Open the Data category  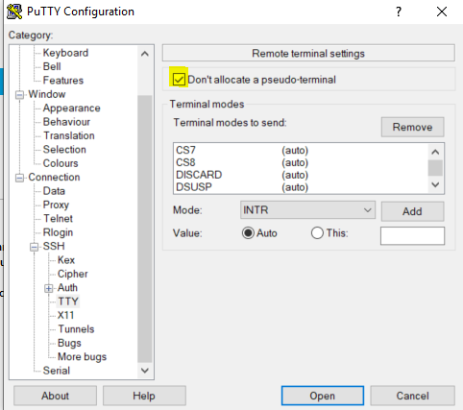(x=54, y=191)
